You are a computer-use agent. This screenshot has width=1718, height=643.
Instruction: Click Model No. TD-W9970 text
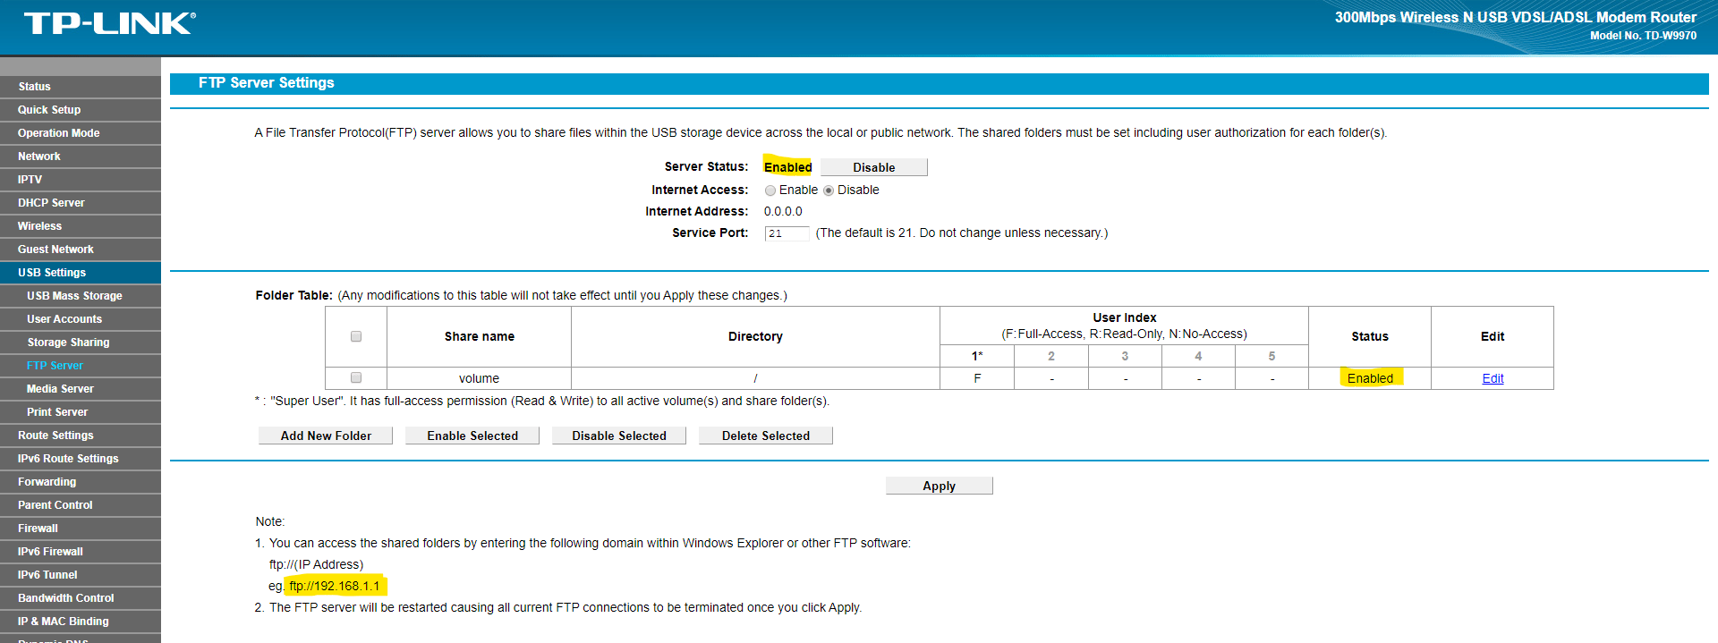(x=1643, y=36)
